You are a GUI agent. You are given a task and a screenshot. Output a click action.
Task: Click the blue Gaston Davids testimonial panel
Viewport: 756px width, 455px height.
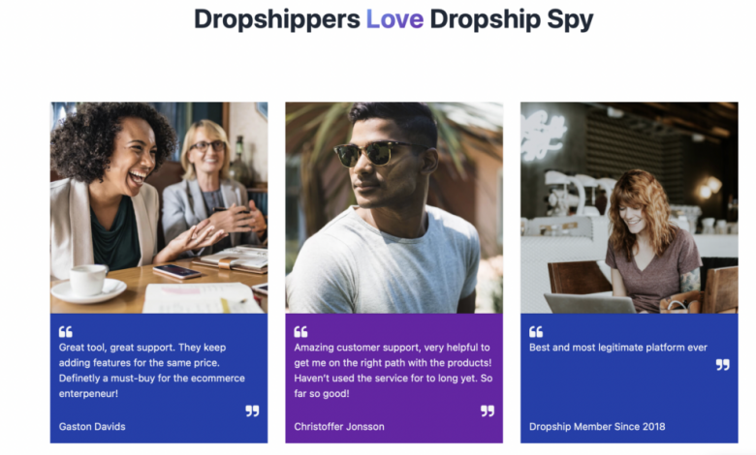click(x=159, y=379)
